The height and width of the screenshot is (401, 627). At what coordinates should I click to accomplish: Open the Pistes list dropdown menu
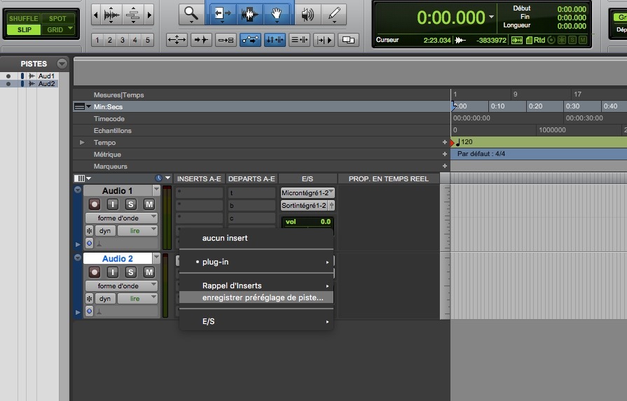62,64
